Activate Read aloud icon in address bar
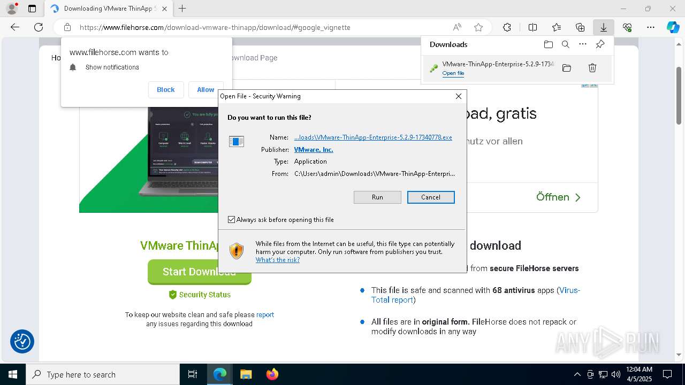The height and width of the screenshot is (385, 685). coord(457,27)
